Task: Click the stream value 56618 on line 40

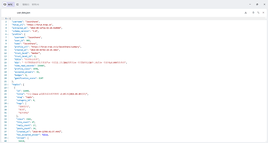Action: pyautogui.click(x=21, y=141)
